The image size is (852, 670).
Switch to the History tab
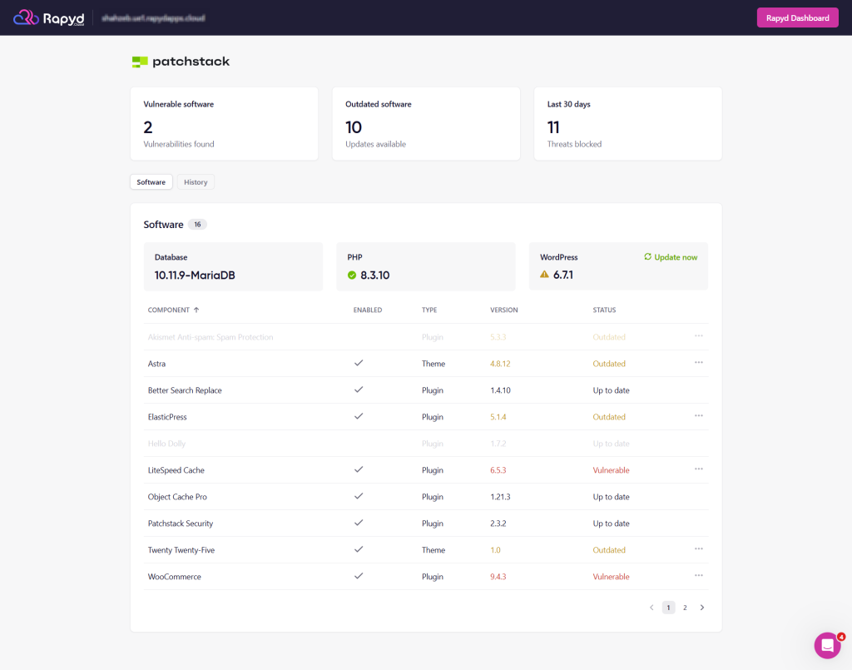196,181
